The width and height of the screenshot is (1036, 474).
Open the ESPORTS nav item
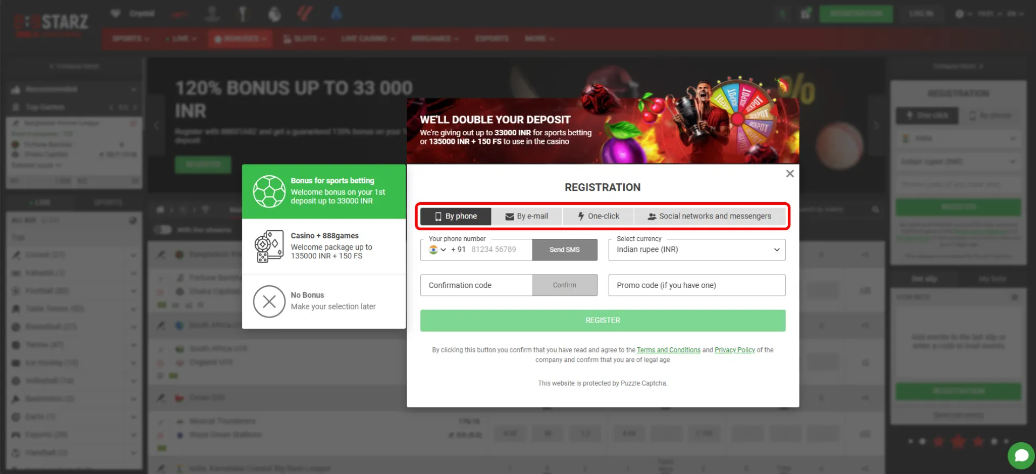(492, 39)
